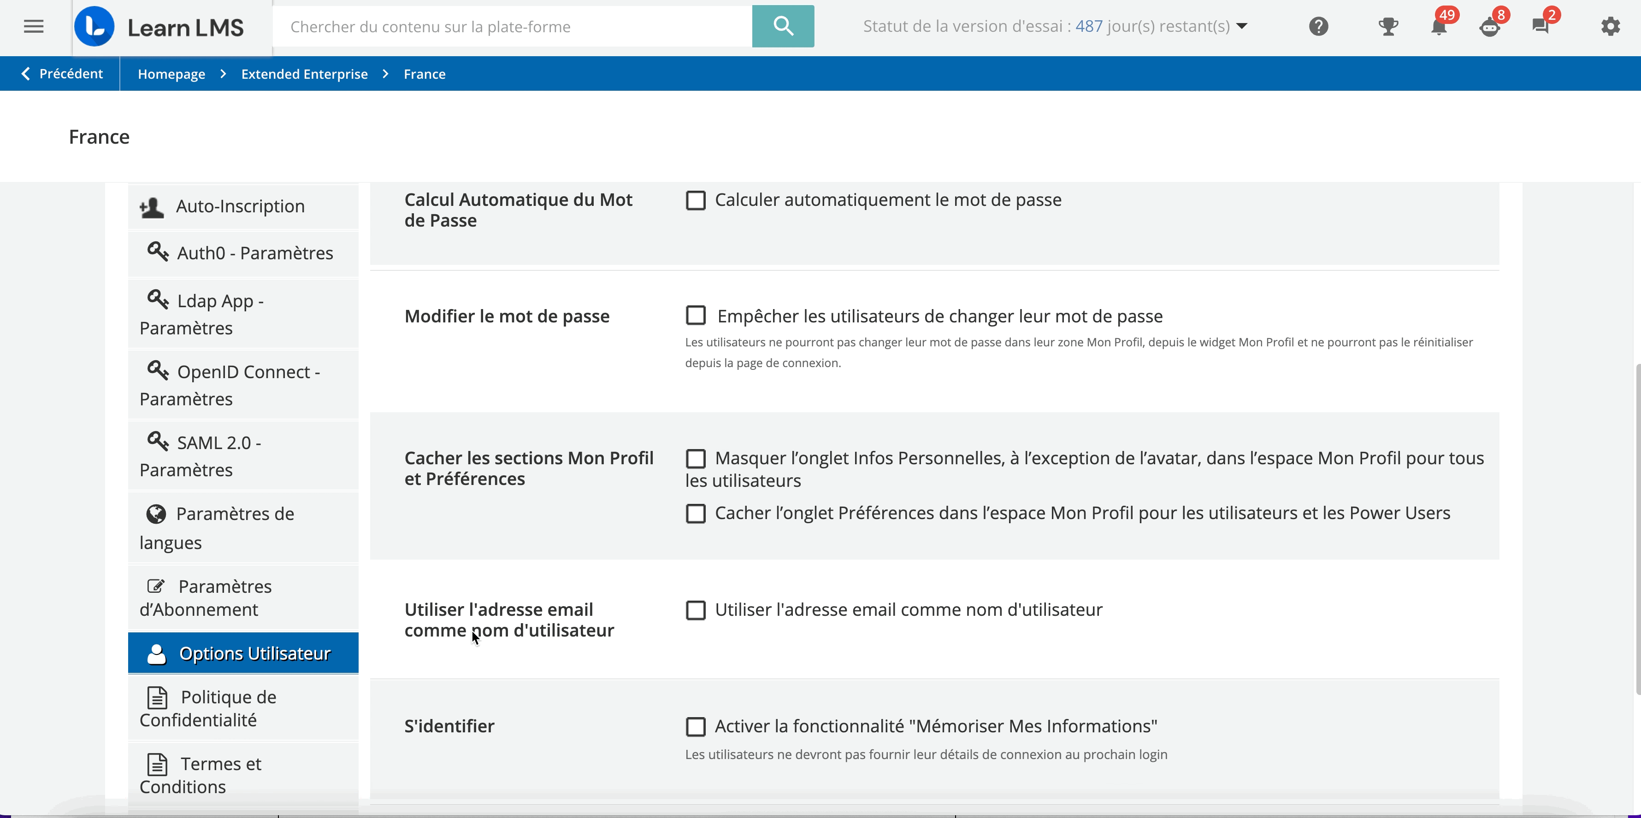
Task: Open Paramètres d'Abonnement tab
Action: click(243, 598)
